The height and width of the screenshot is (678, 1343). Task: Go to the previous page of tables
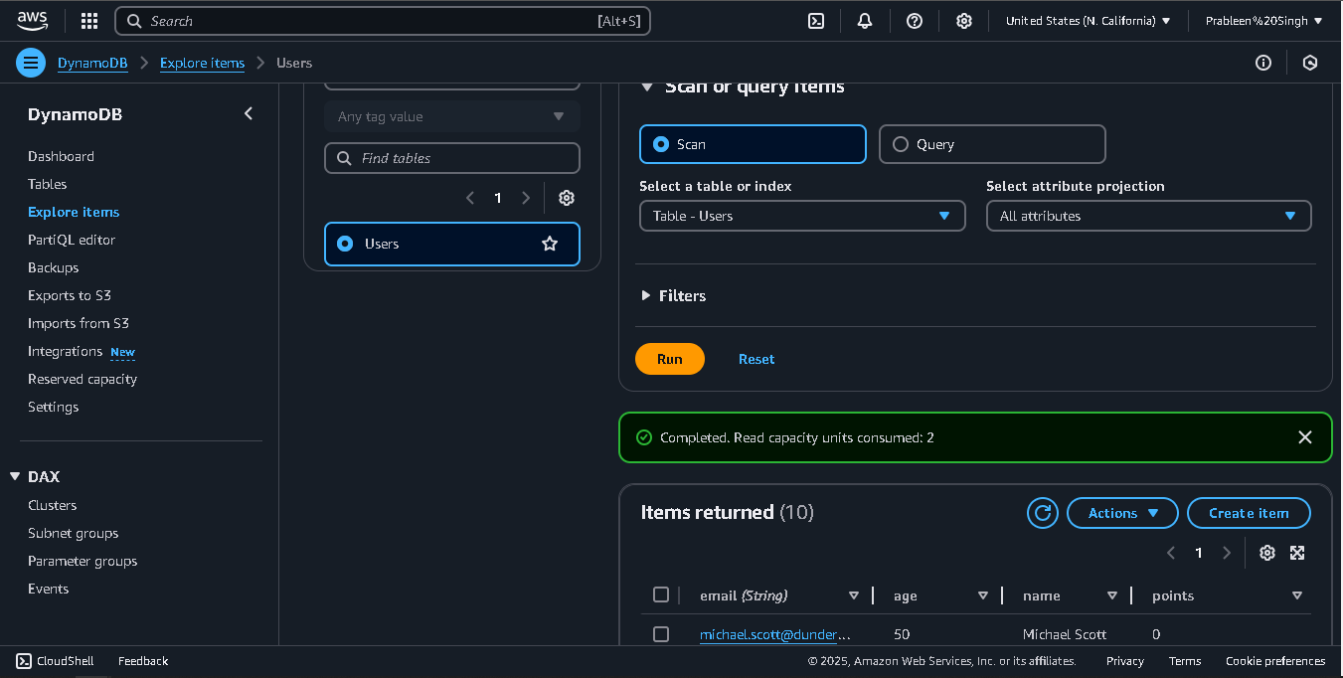pos(470,198)
